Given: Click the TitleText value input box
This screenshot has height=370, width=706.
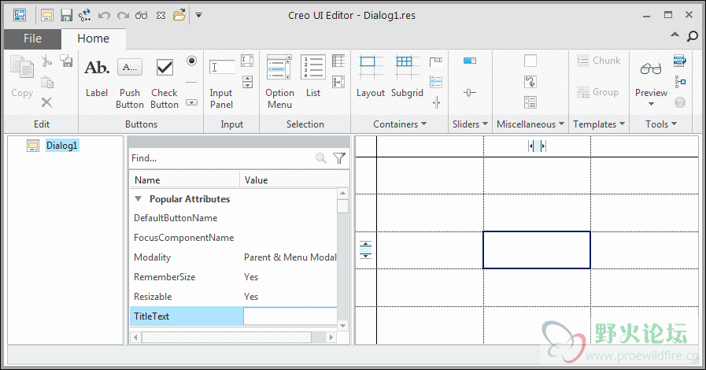Looking at the screenshot, I should [290, 316].
